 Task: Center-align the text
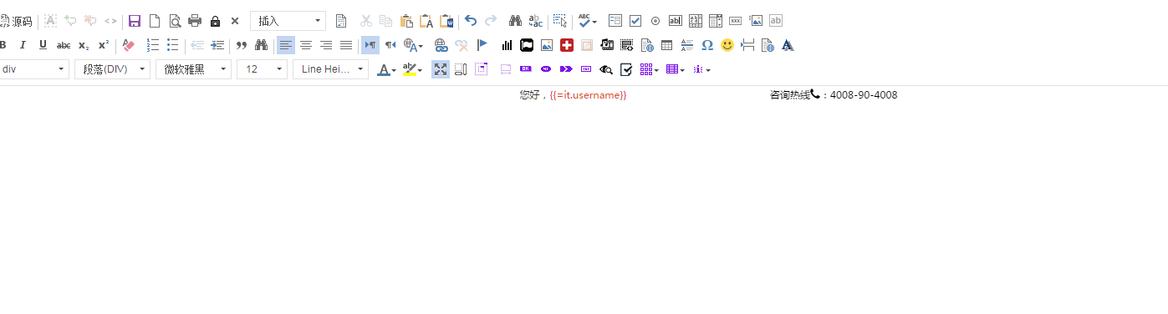[x=306, y=45]
